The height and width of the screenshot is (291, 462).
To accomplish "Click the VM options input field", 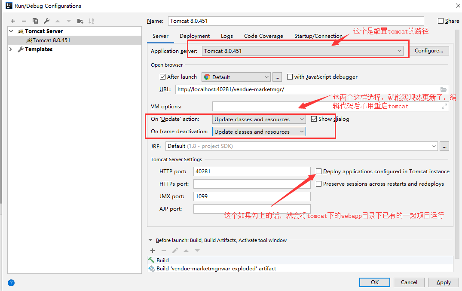I will tap(330, 107).
